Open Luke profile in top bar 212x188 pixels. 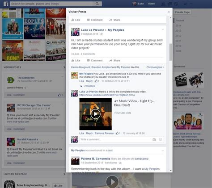pos(138,4)
